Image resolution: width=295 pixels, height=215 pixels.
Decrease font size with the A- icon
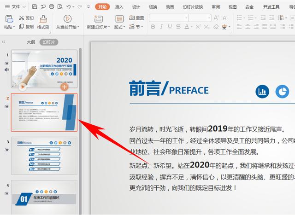pyautogui.click(x=224, y=18)
